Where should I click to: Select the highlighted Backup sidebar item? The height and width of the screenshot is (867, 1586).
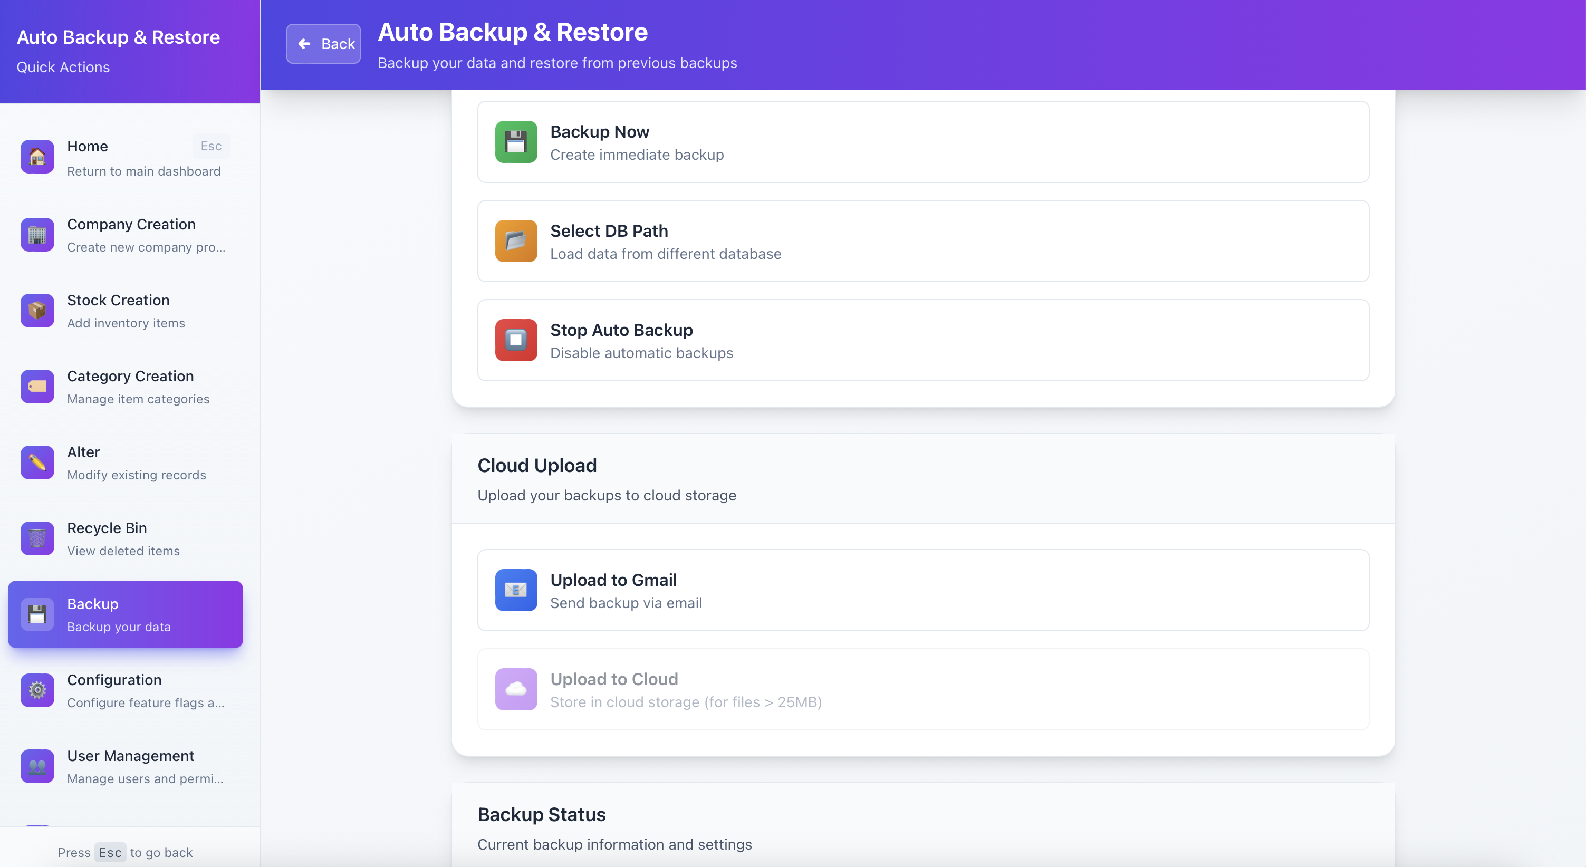point(125,614)
